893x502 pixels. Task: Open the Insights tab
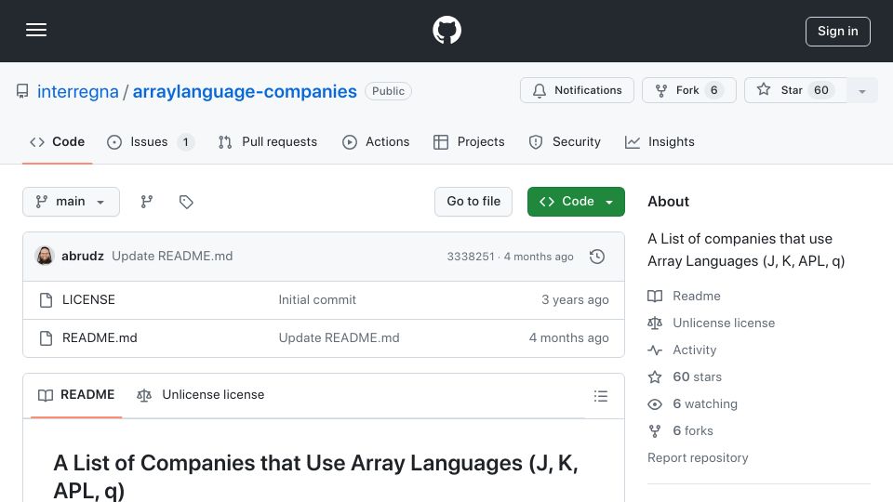[x=660, y=141]
